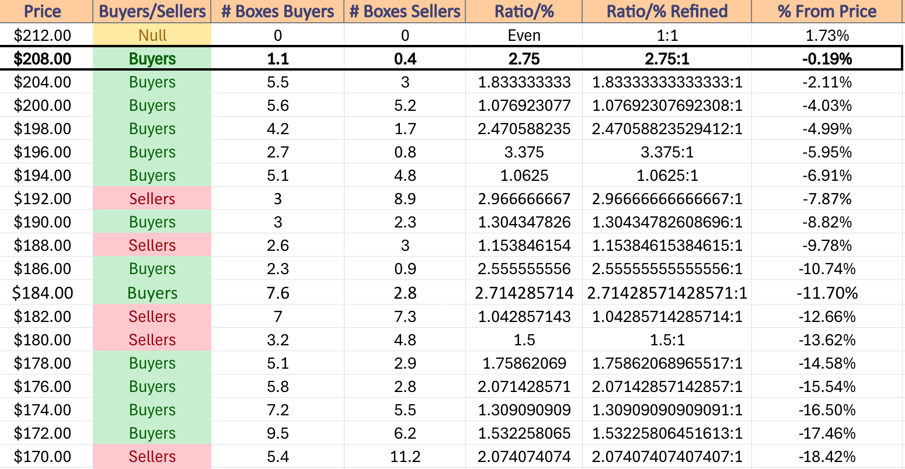This screenshot has height=469, width=905.
Task: Click the Sellers cell in $170.00 row
Action: tap(152, 456)
